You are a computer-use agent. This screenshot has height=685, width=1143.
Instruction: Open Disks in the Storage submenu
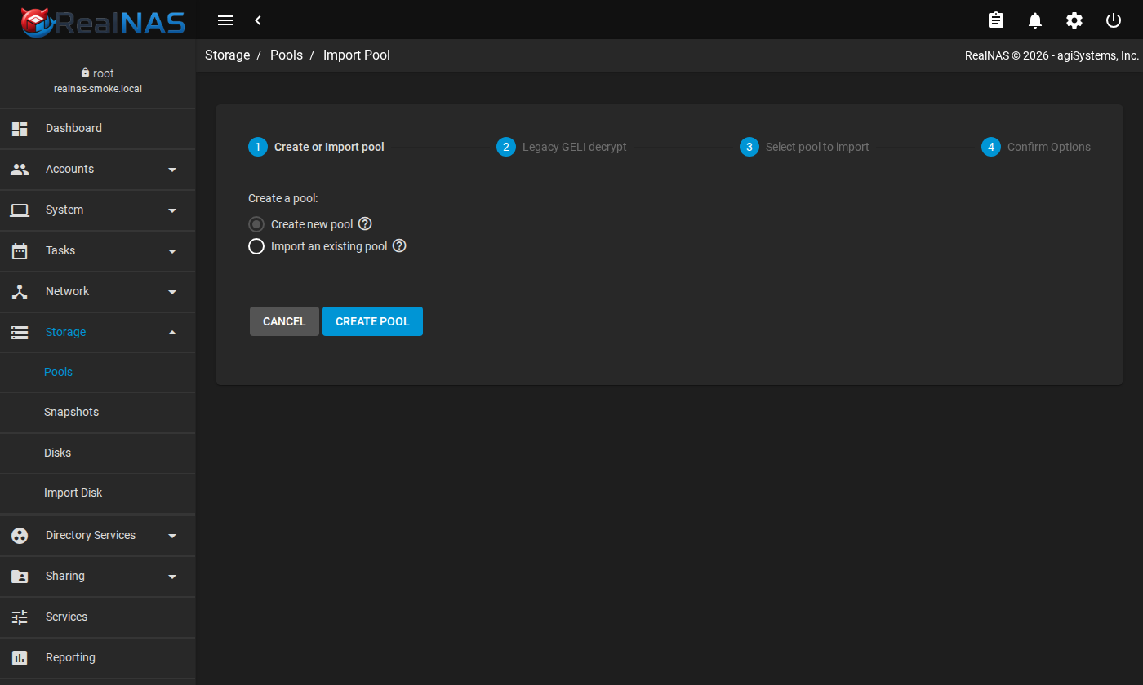click(98, 453)
